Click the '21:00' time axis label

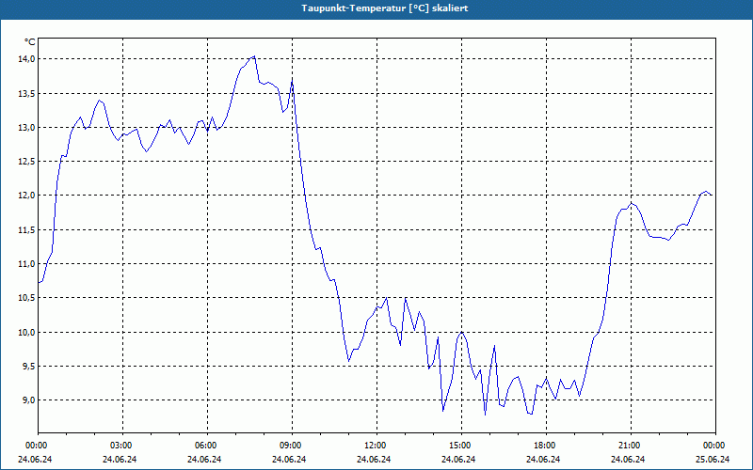[x=628, y=446]
